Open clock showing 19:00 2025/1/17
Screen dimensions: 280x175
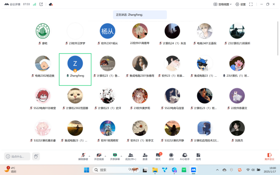click(270, 170)
